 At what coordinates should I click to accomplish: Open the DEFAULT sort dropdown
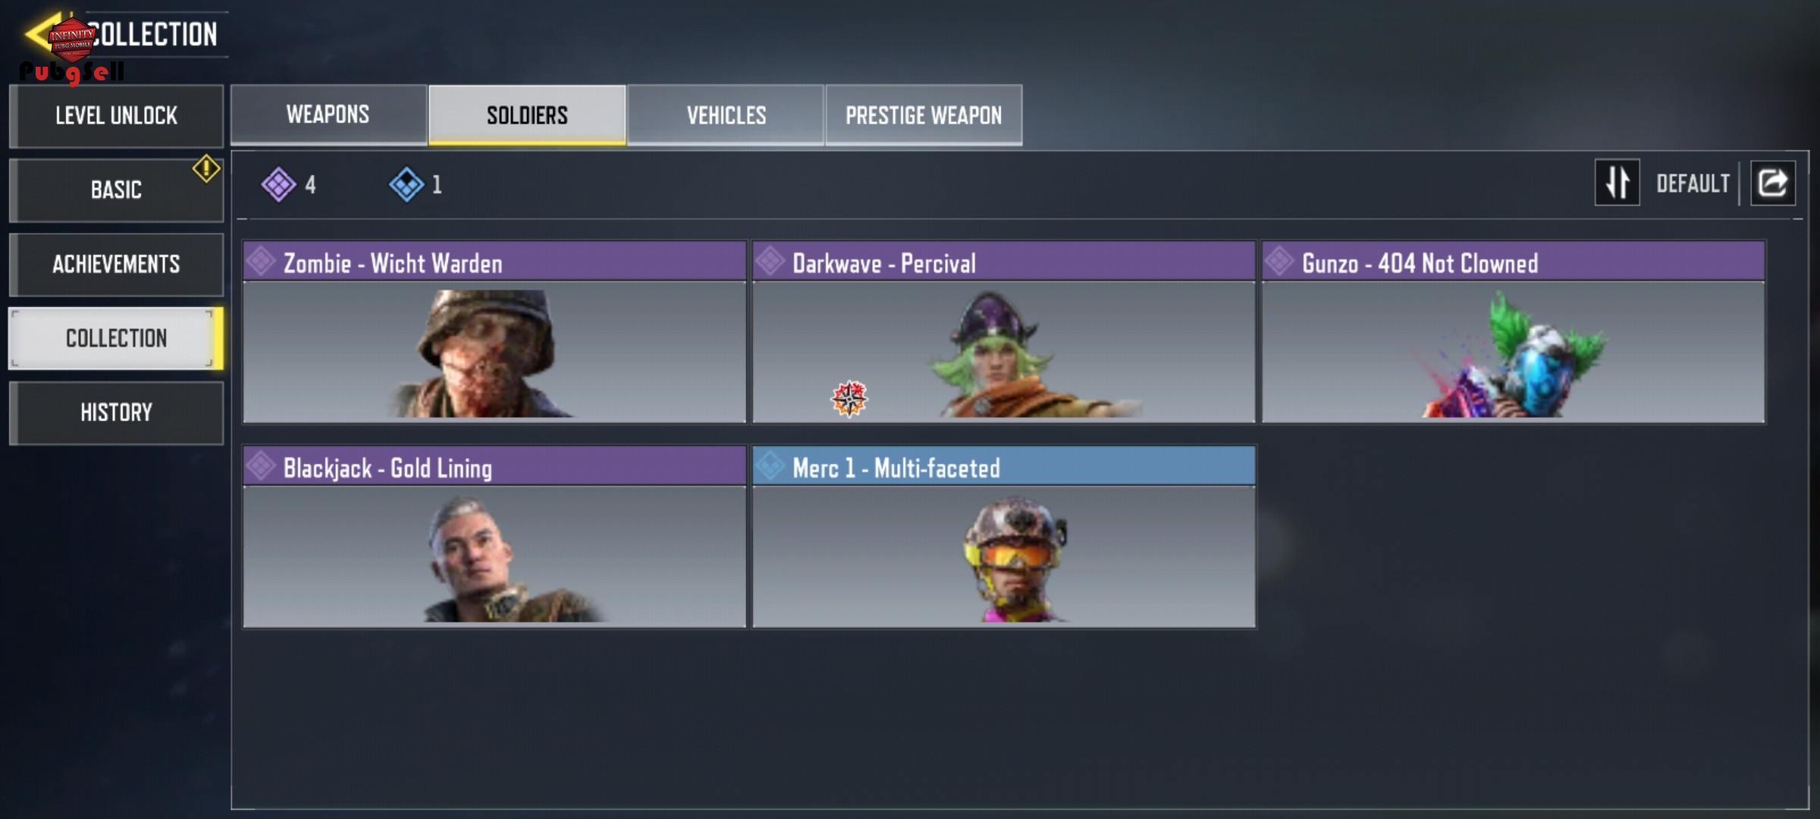point(1693,184)
